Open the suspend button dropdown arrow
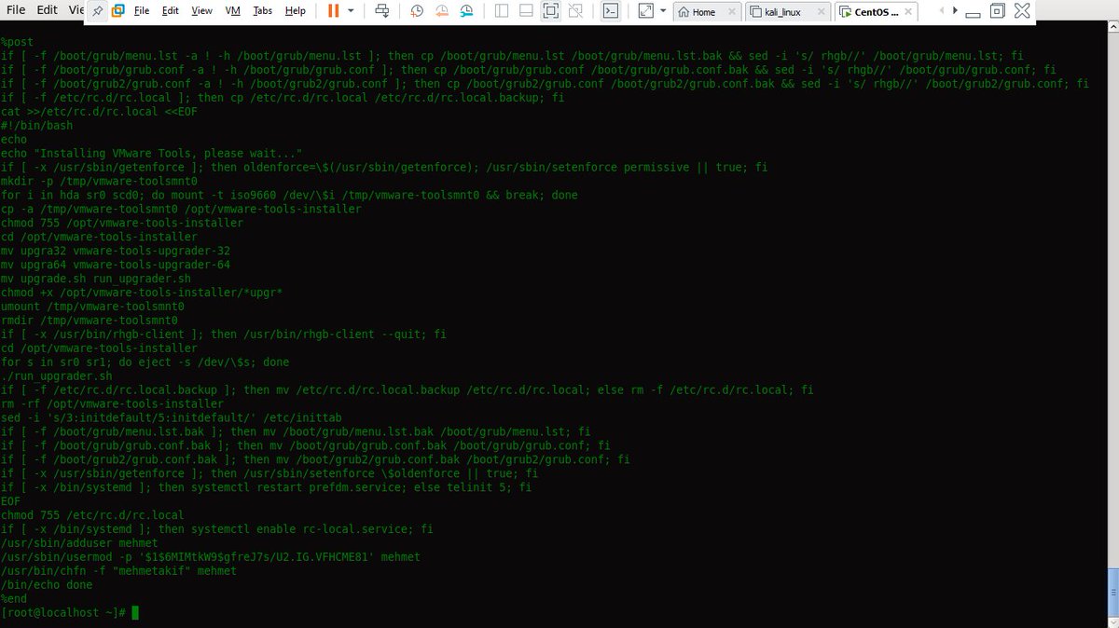The width and height of the screenshot is (1119, 628). (351, 11)
